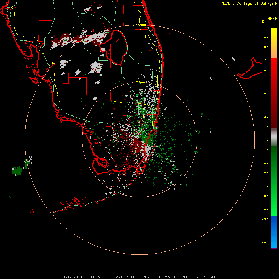The width and height of the screenshot is (279, 279).
Task: Click the positive 70 scale value
Action: point(266,59)
